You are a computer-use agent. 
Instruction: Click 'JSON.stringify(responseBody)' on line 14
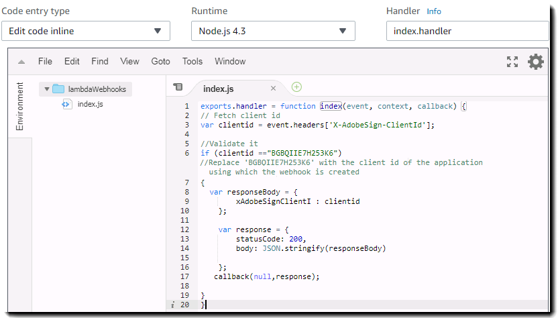pos(324,248)
